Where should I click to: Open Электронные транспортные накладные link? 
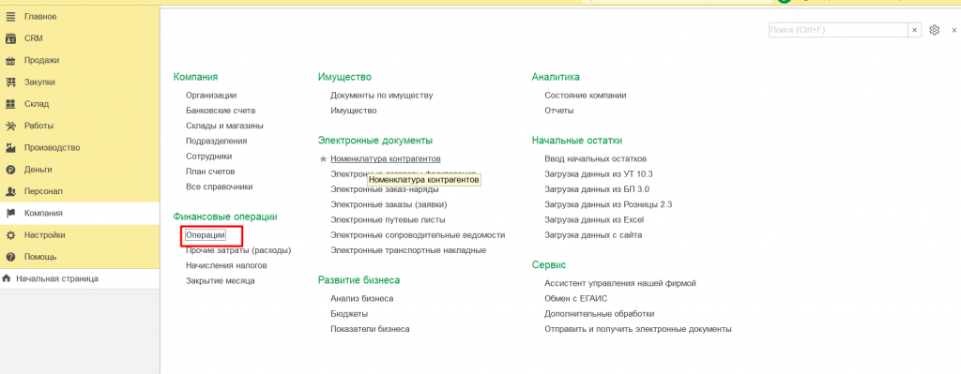pyautogui.click(x=408, y=250)
